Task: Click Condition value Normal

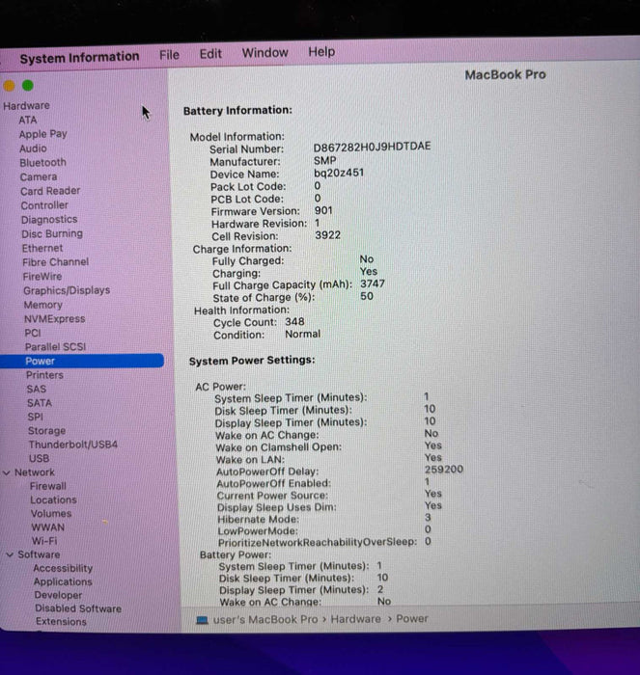Action: 302,334
